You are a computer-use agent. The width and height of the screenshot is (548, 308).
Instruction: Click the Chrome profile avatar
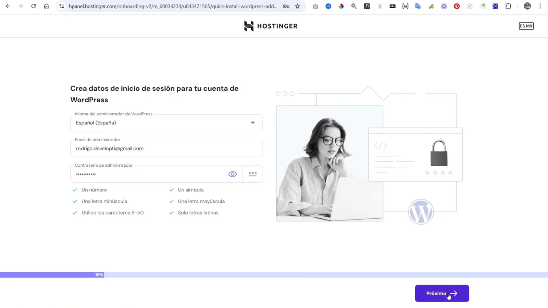pos(527,6)
